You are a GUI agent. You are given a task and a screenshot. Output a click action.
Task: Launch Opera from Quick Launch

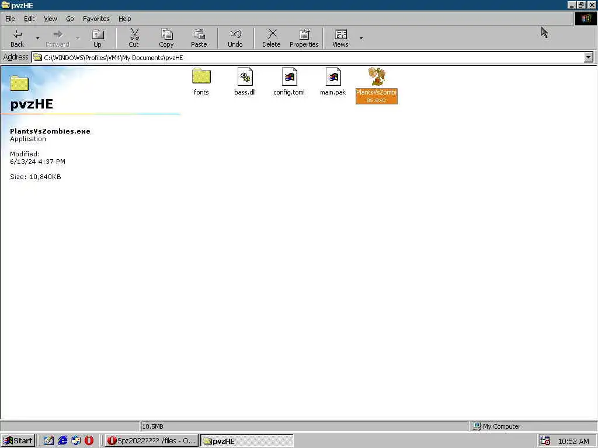[x=89, y=441]
